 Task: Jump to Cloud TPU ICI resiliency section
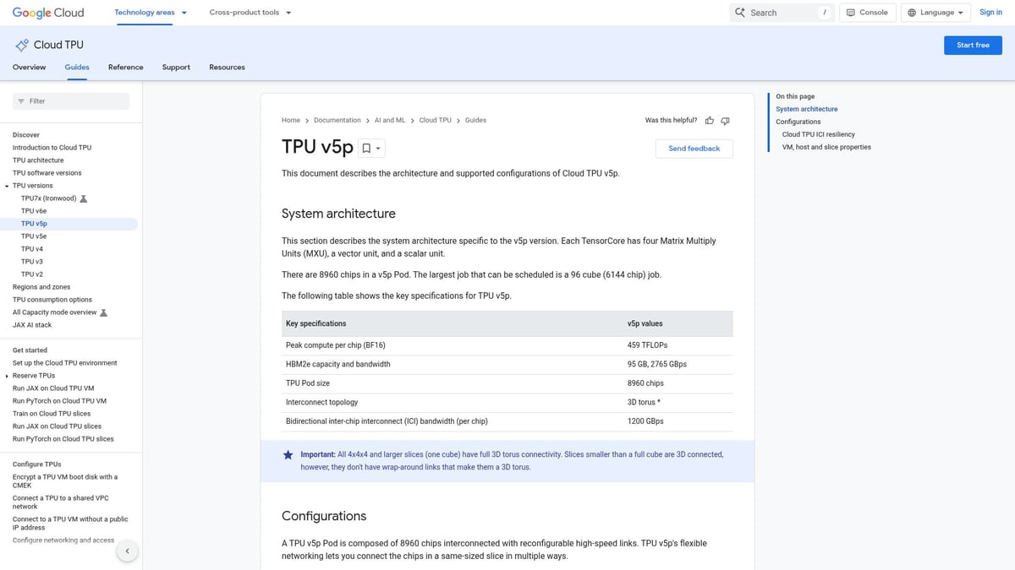[x=818, y=134]
